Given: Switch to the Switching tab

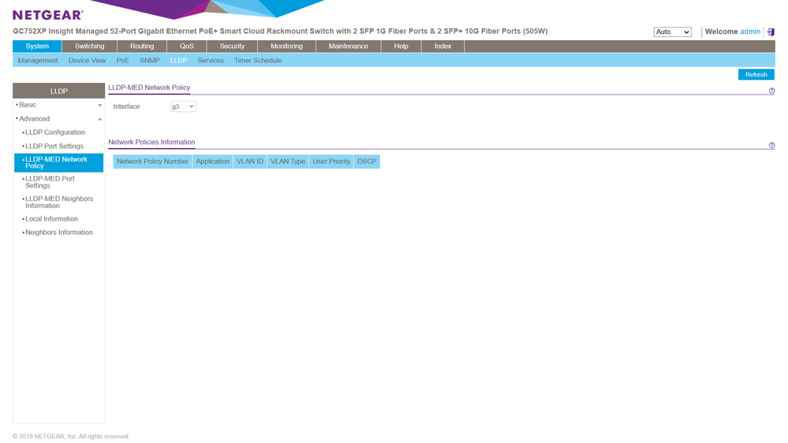Looking at the screenshot, I should (89, 47).
